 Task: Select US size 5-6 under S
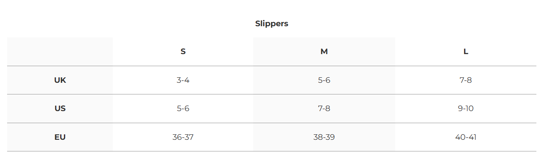(183, 109)
